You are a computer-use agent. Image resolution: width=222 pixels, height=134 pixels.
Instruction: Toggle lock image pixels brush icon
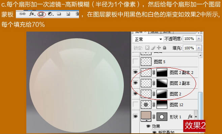[x=153, y=48]
